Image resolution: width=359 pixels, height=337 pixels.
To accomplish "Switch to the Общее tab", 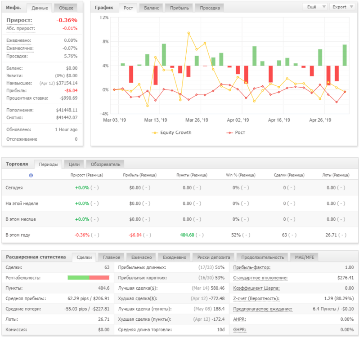I will tap(66, 8).
